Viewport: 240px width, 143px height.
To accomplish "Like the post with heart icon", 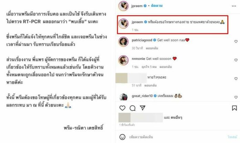I will click(122, 108).
